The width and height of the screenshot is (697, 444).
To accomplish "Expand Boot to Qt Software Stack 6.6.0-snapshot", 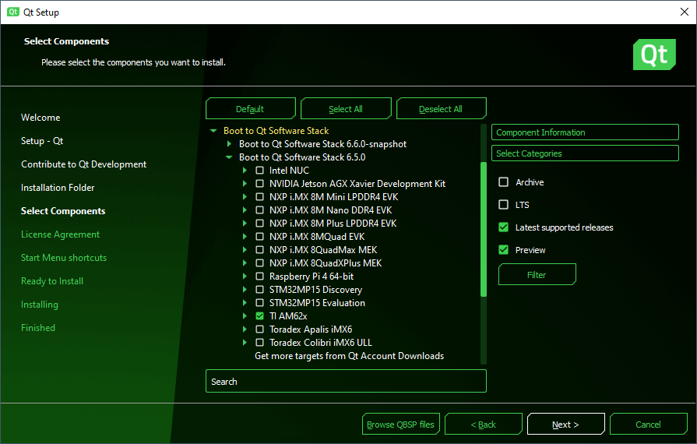I will coord(229,144).
